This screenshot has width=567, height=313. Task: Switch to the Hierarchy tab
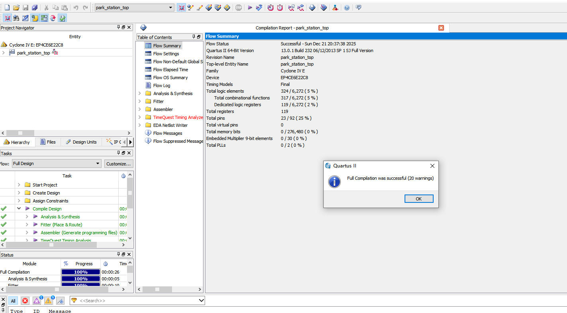point(17,142)
